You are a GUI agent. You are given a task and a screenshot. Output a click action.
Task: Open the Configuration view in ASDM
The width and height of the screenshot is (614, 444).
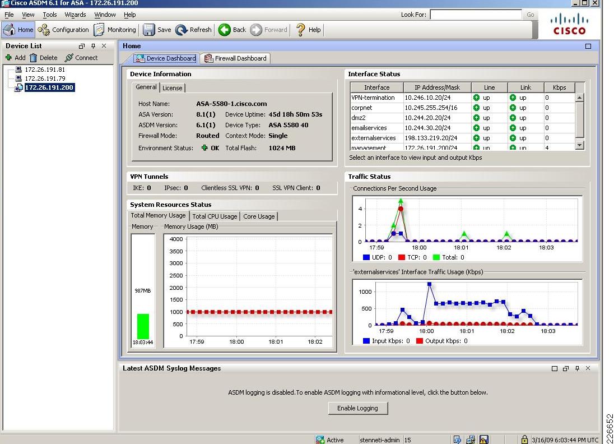pos(64,30)
